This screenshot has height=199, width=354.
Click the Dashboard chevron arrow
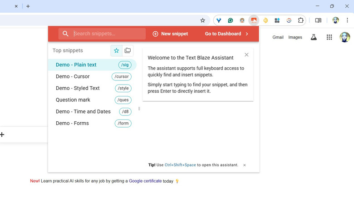pos(247,34)
